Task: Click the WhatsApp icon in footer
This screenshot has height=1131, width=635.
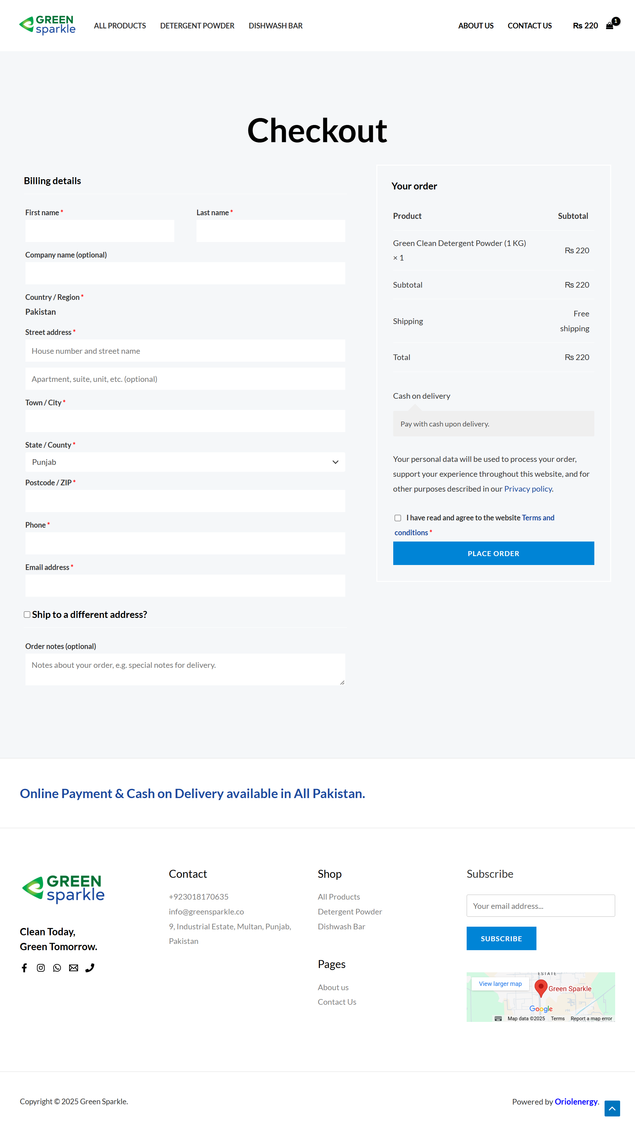Action: [57, 968]
